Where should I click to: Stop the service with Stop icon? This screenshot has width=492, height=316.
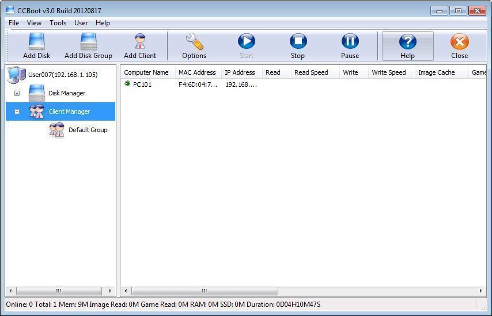298,41
